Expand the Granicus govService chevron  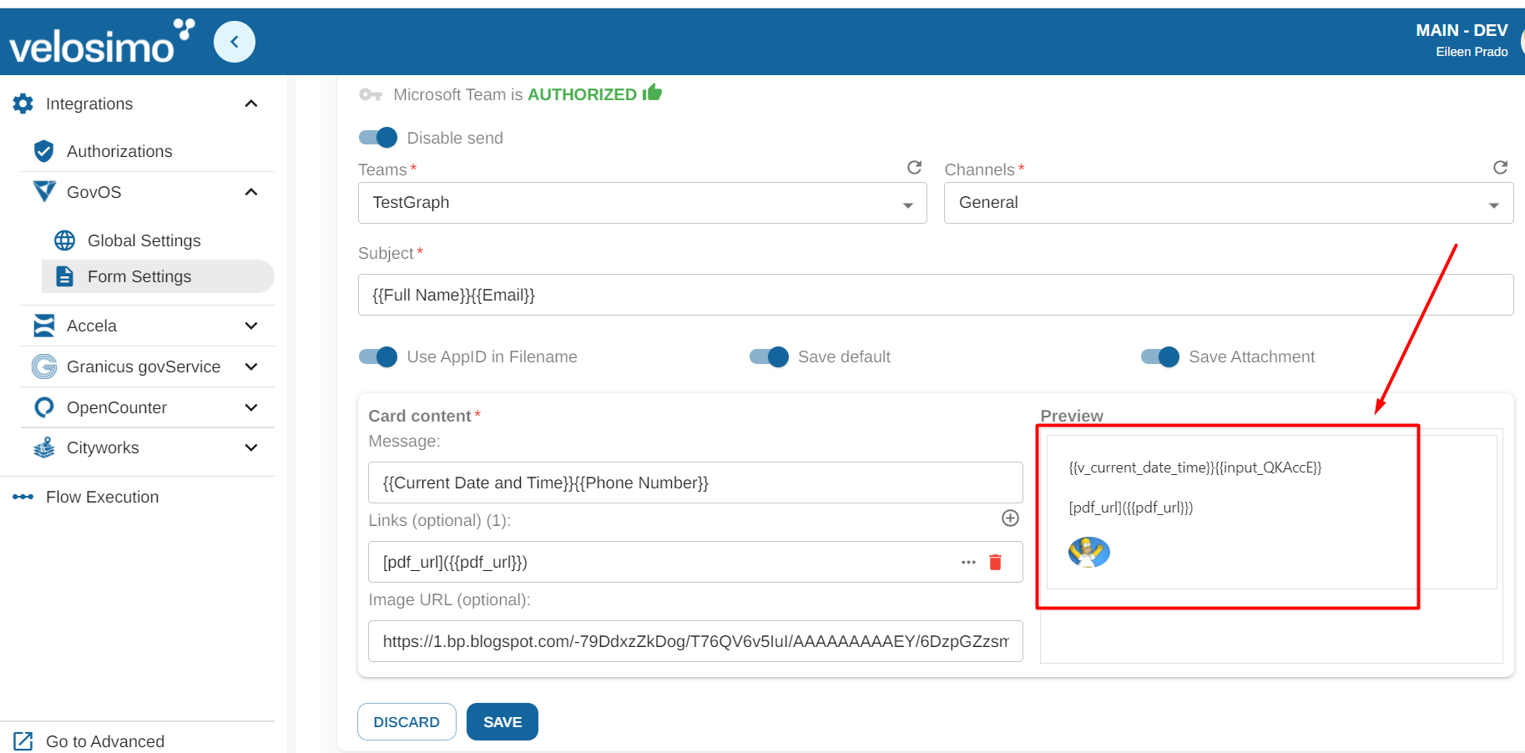[251, 366]
